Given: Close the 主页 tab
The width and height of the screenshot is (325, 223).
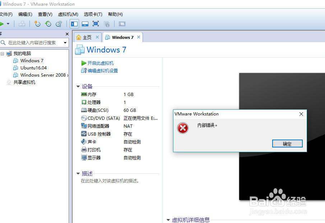Looking at the screenshot, I should 97,37.
